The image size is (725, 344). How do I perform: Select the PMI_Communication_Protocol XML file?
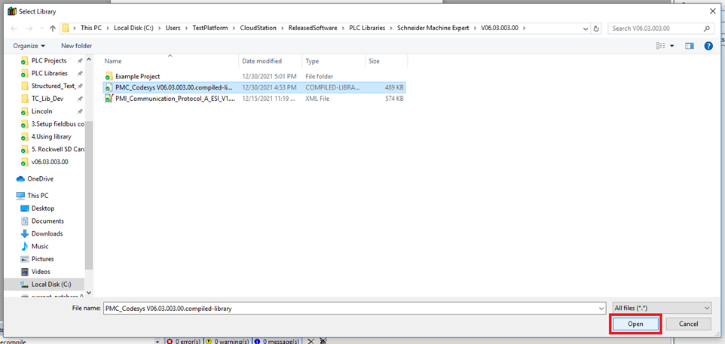click(x=173, y=99)
